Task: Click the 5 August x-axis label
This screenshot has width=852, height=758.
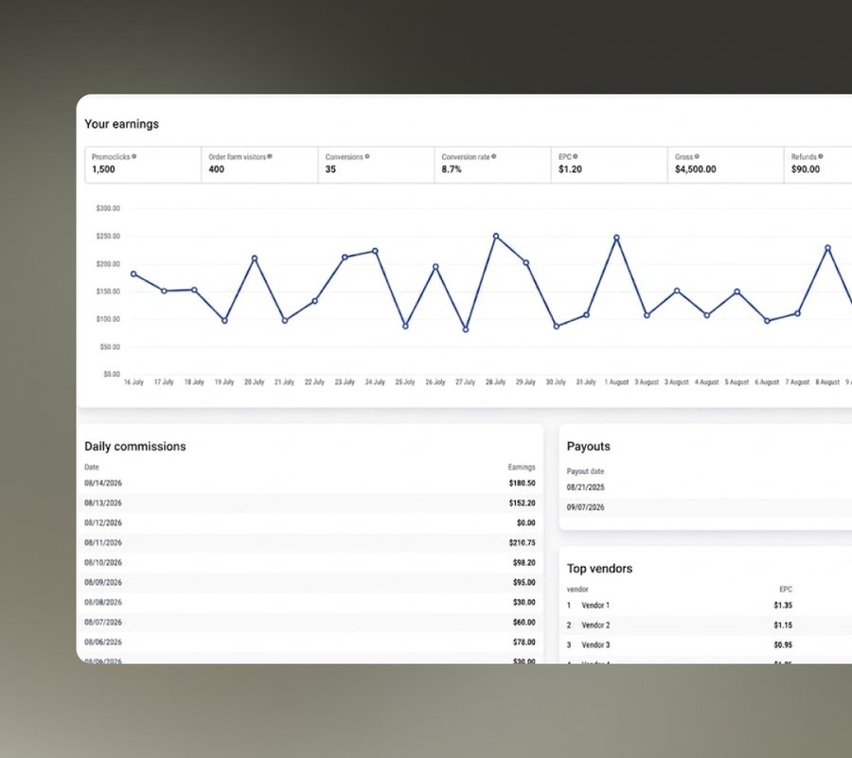Action: (x=737, y=382)
